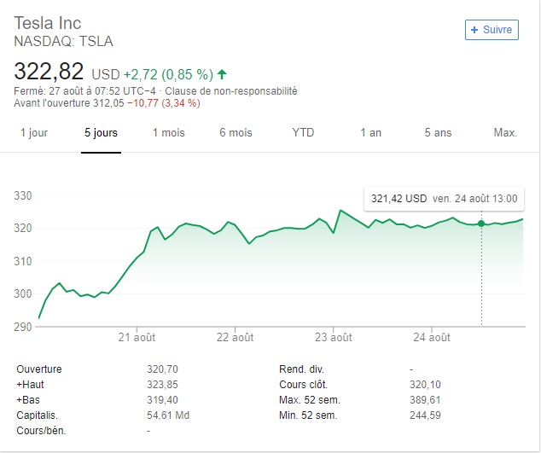Switch to the 6 mois range
This screenshot has width=541, height=453.
click(236, 132)
